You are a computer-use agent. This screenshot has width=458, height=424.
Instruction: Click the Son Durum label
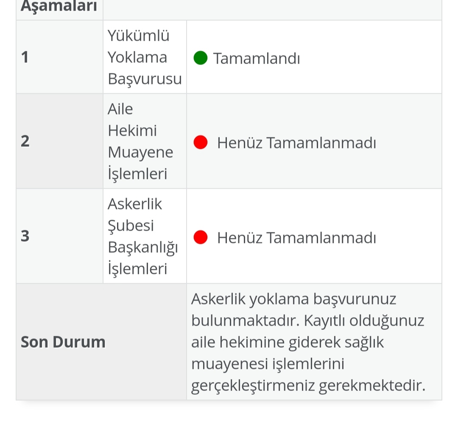63,342
